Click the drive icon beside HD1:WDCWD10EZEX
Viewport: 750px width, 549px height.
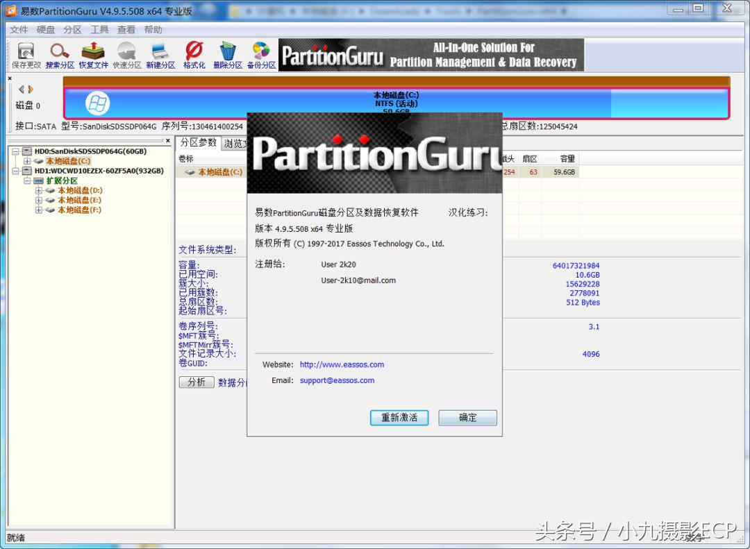[27, 171]
